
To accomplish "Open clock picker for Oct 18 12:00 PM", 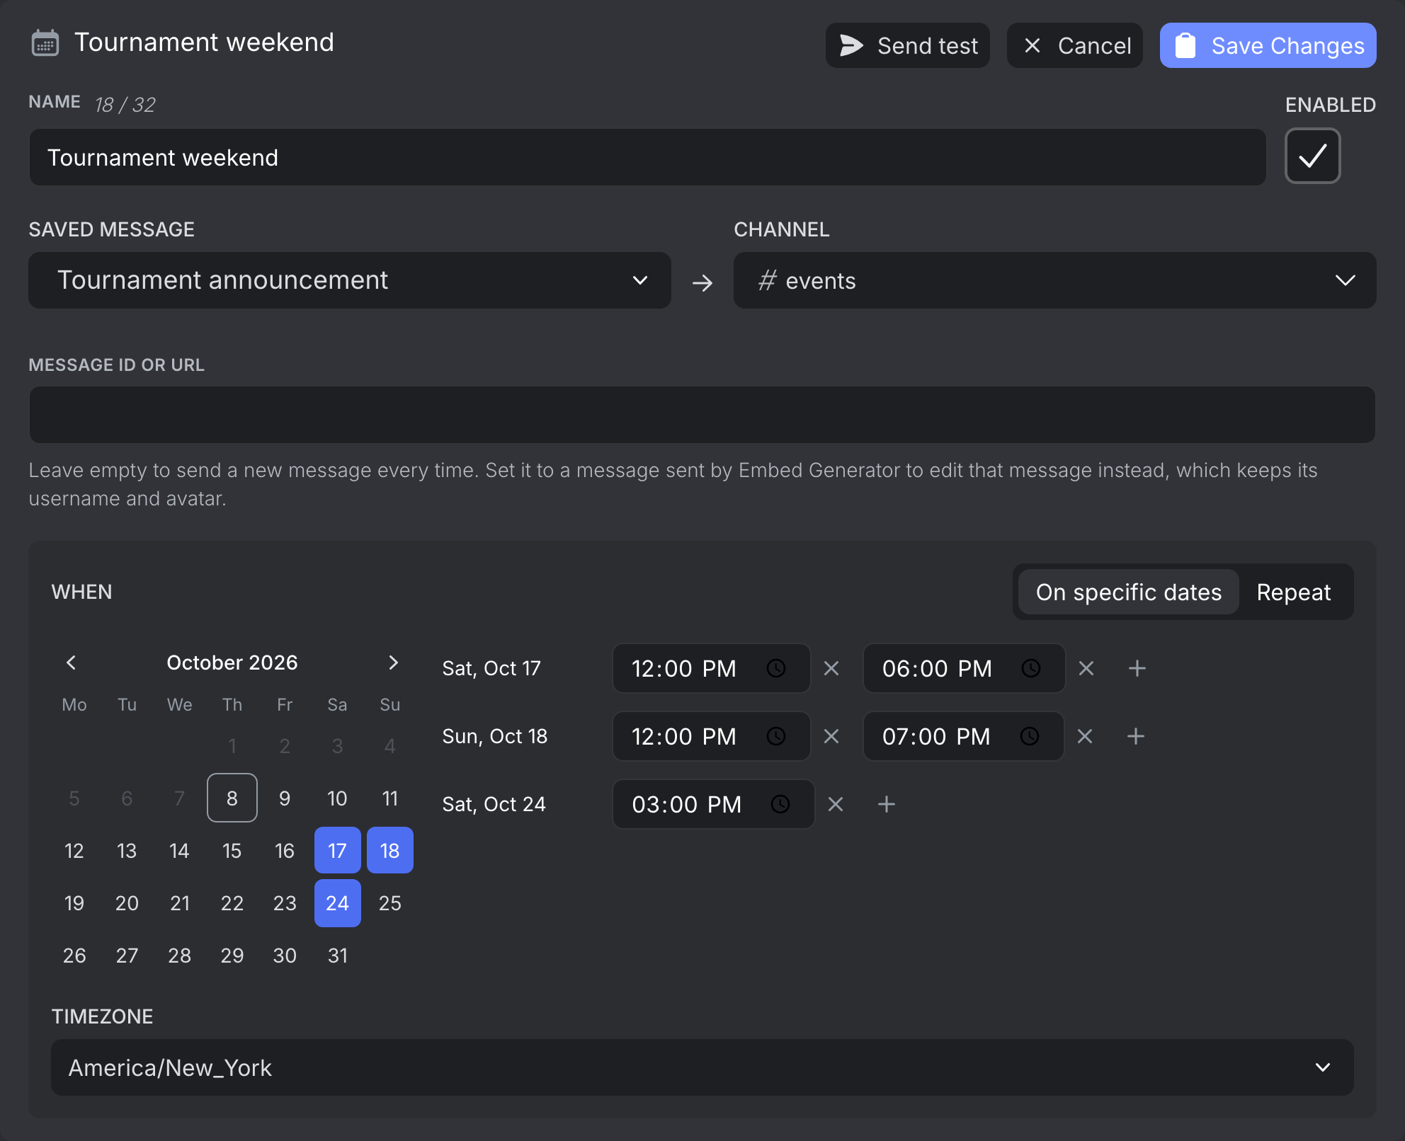I will pyautogui.click(x=776, y=736).
